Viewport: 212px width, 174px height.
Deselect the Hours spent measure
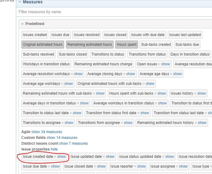[126, 45]
